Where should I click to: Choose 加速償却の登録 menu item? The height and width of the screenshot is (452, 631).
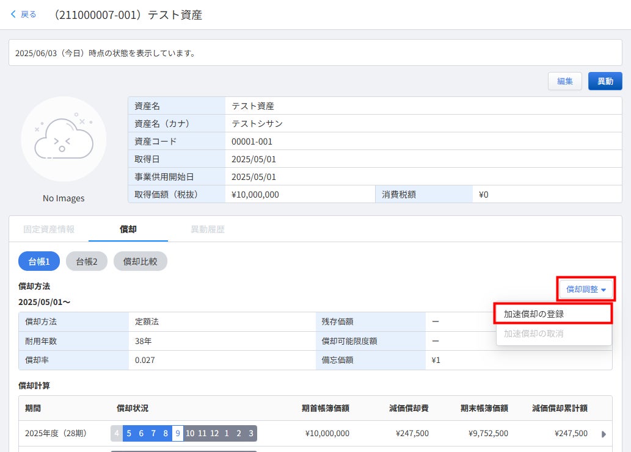553,314
